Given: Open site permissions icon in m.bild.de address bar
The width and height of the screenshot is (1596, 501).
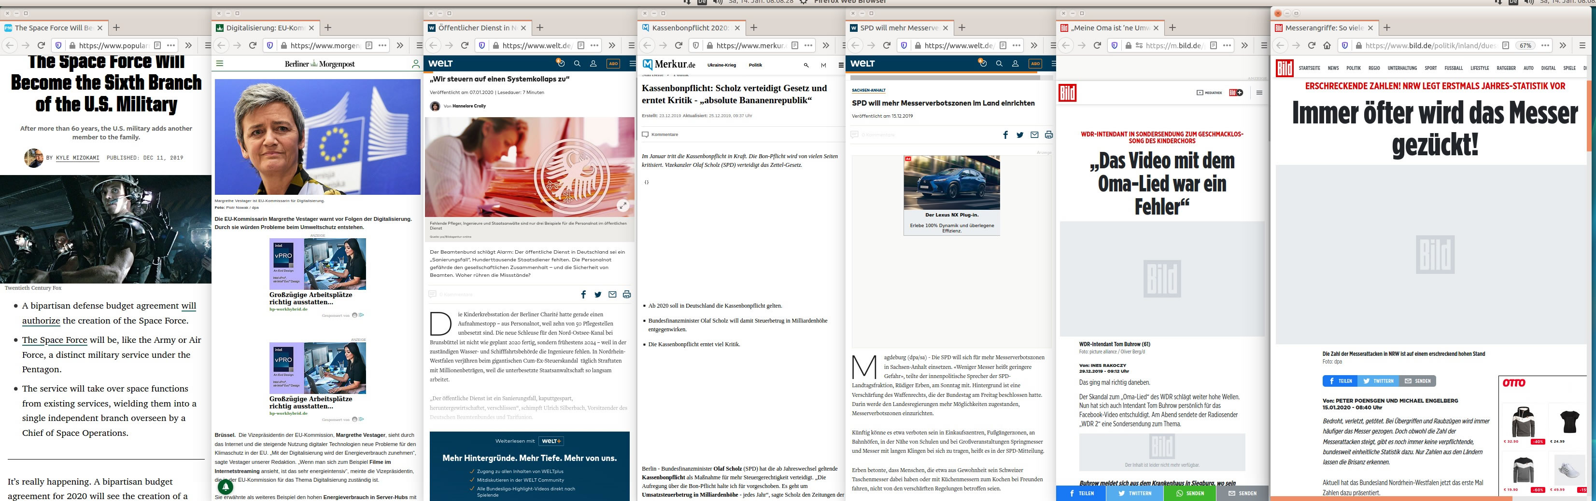Looking at the screenshot, I should click(x=1139, y=45).
